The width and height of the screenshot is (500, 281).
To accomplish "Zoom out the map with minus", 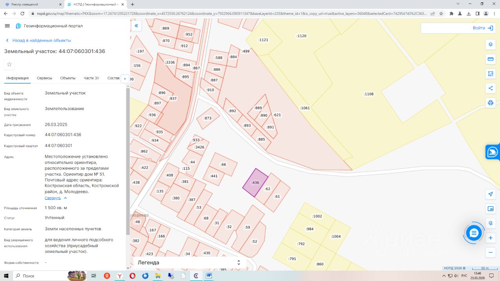I will click(491, 253).
